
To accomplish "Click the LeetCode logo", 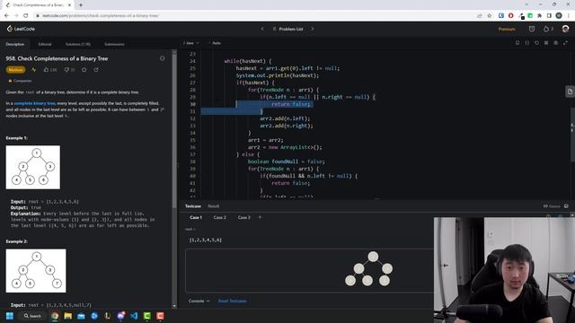I will (21, 29).
